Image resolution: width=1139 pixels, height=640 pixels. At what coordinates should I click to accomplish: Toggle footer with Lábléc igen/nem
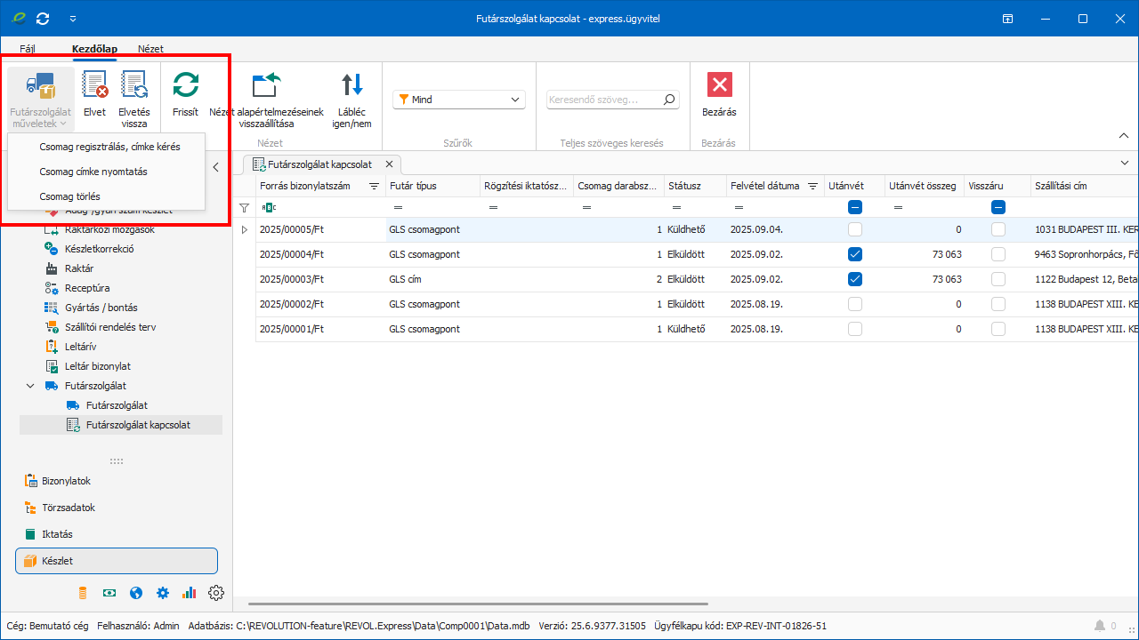click(352, 85)
